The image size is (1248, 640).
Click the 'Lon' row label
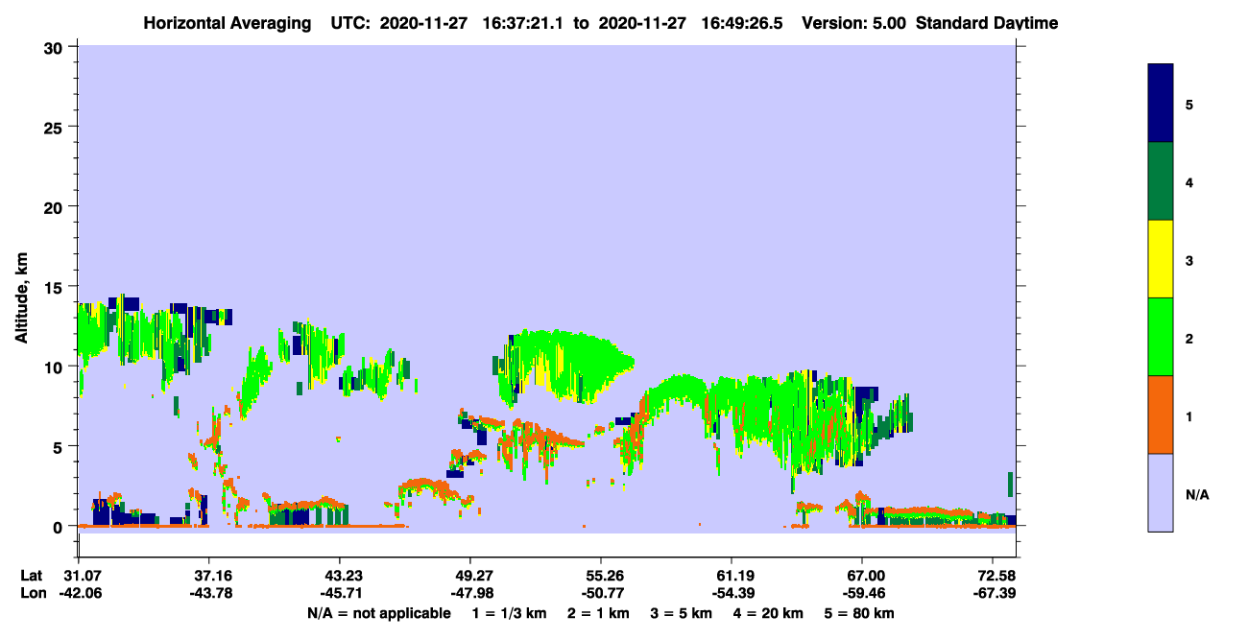coord(32,594)
